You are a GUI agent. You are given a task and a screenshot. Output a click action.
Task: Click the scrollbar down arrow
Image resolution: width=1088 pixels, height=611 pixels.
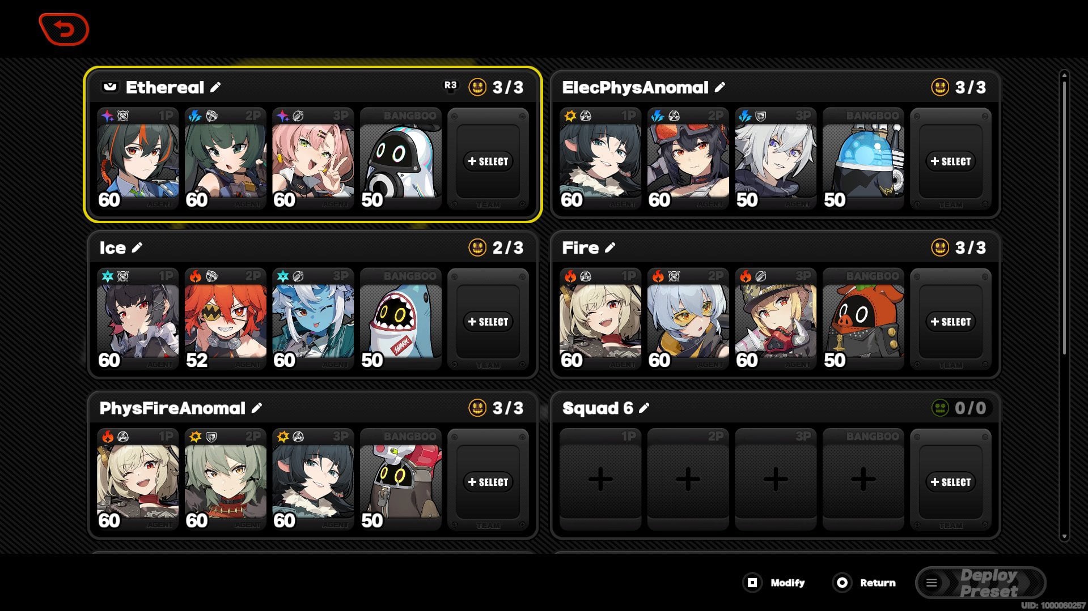pyautogui.click(x=1065, y=536)
